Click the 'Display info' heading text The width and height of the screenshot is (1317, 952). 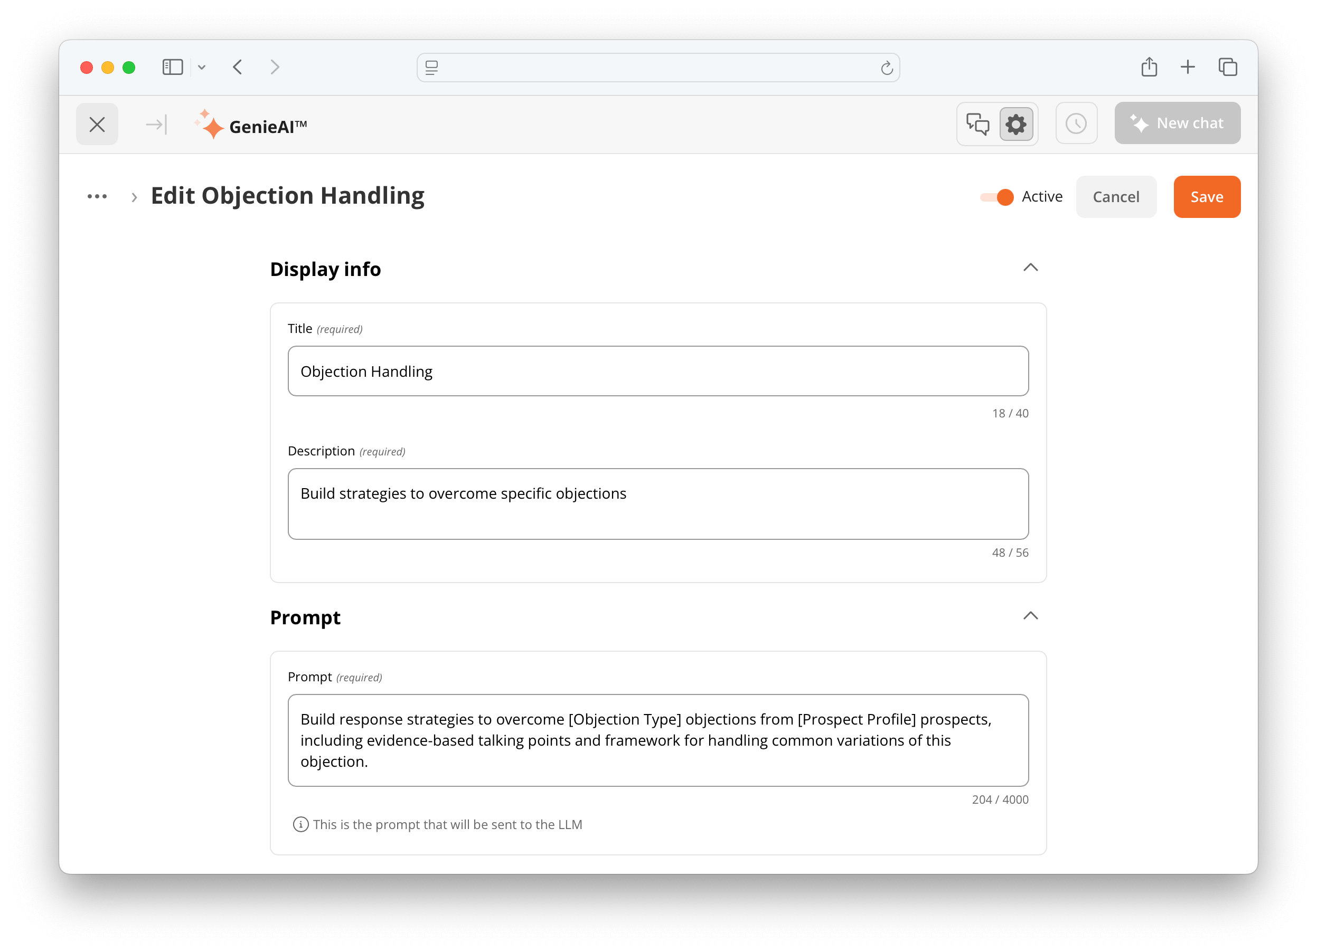tap(325, 269)
